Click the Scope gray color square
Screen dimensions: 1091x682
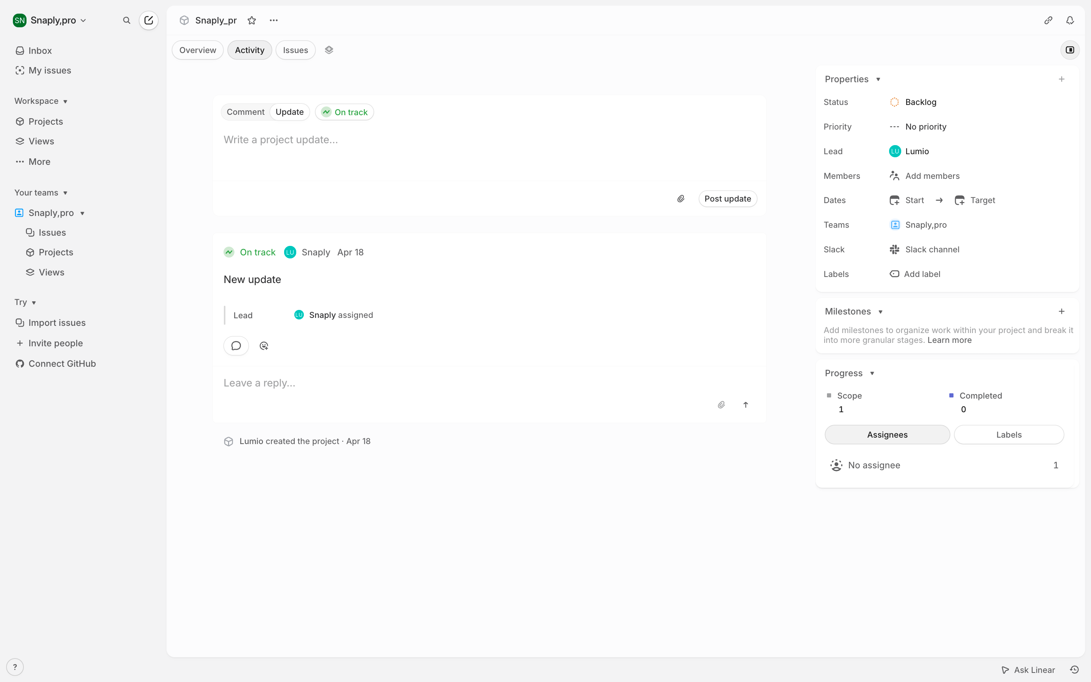[x=828, y=396]
